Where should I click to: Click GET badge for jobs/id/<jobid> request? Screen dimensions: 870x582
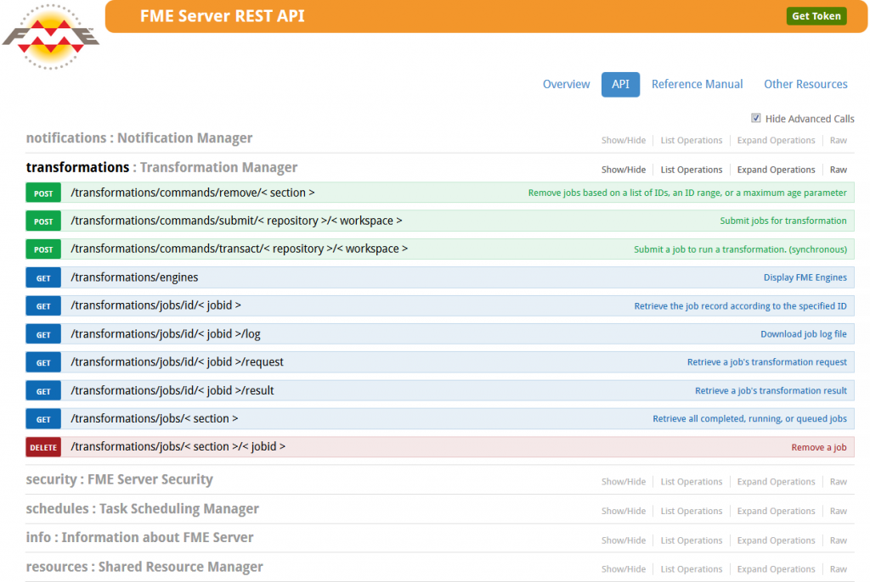click(43, 362)
